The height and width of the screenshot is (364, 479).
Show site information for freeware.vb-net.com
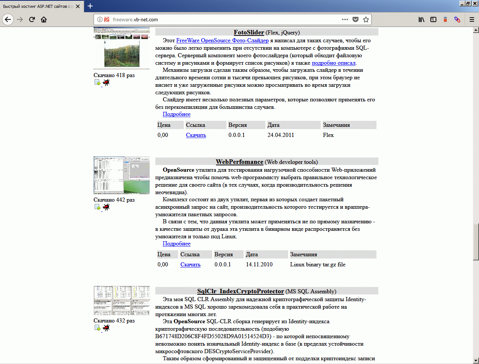pyautogui.click(x=100, y=19)
